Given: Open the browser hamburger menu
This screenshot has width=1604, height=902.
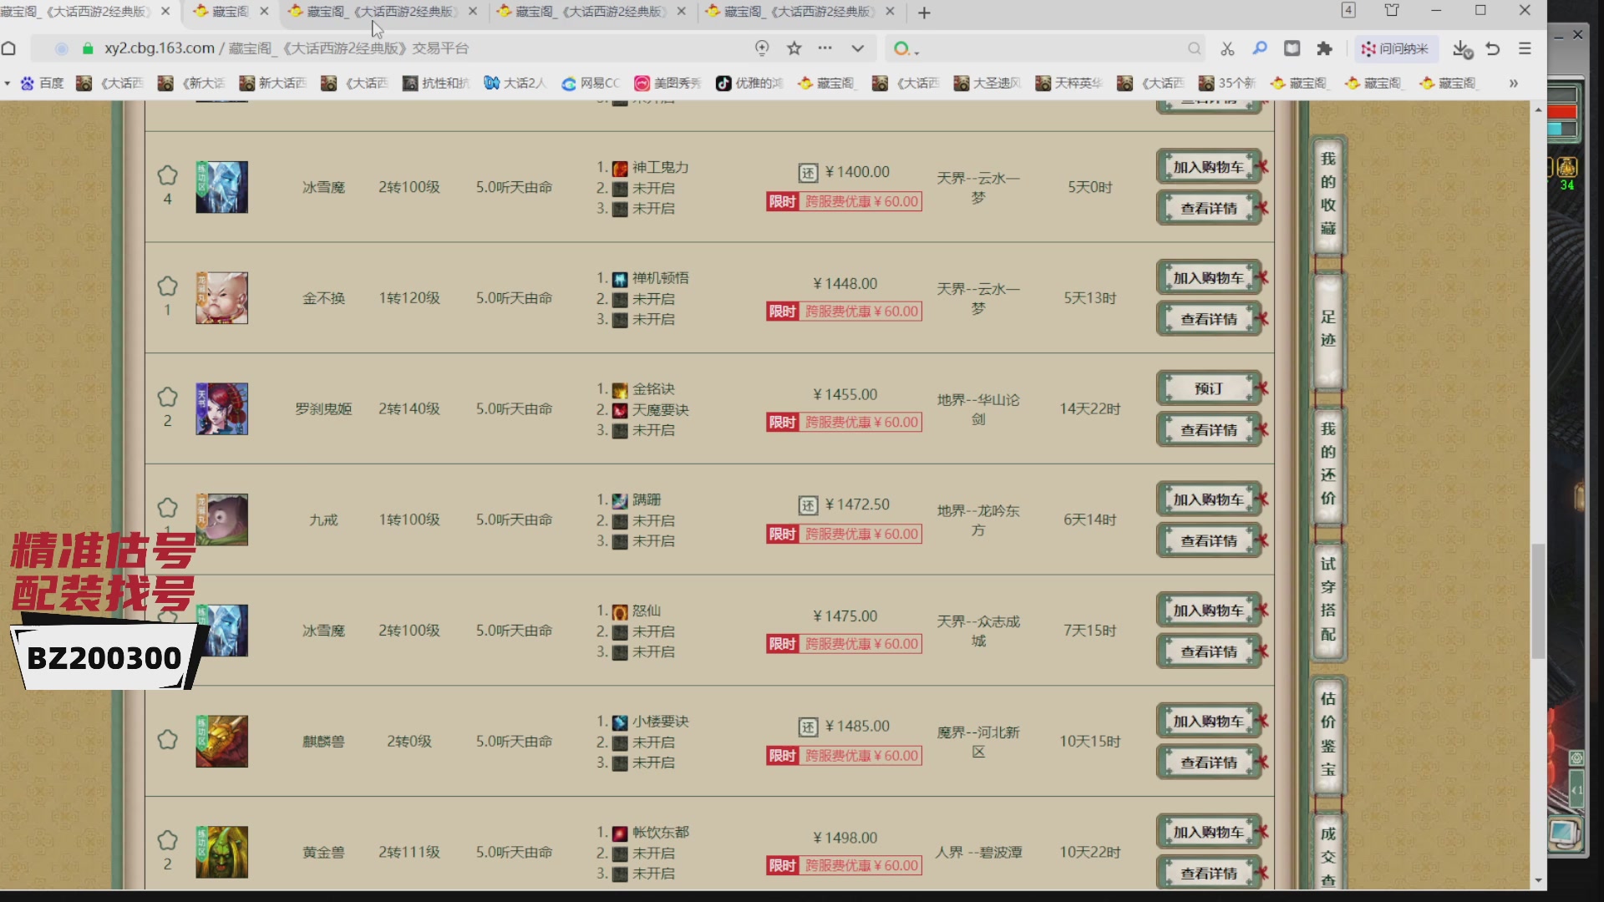Looking at the screenshot, I should coord(1525,48).
